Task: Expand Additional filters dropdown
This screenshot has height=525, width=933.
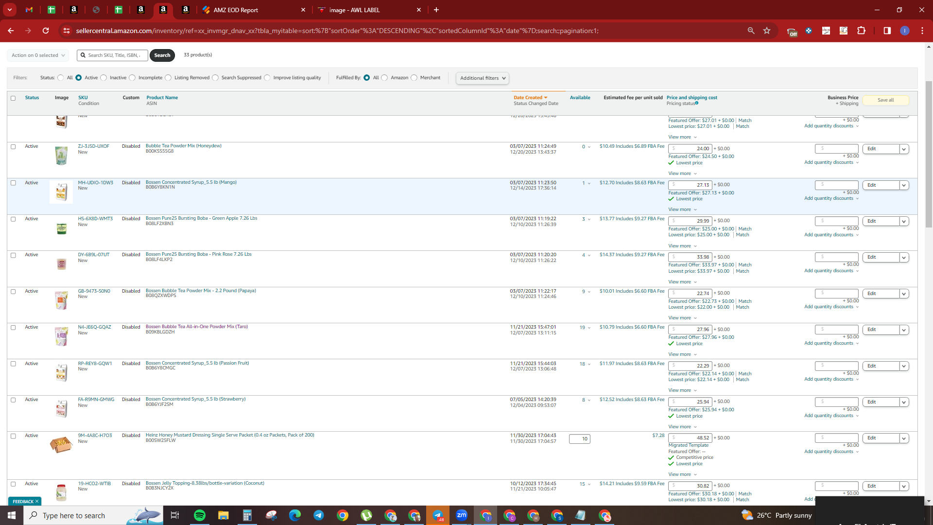Action: [x=483, y=78]
